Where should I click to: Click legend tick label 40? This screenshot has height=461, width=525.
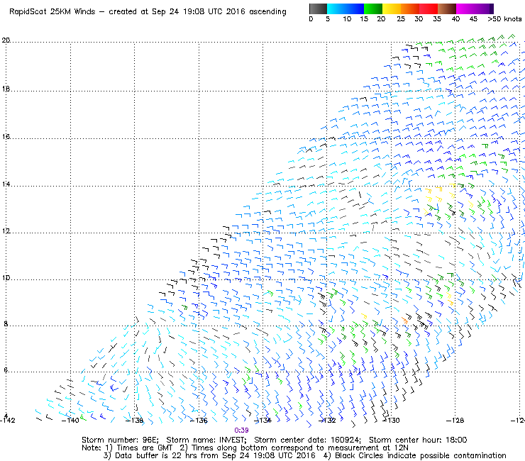click(x=455, y=19)
